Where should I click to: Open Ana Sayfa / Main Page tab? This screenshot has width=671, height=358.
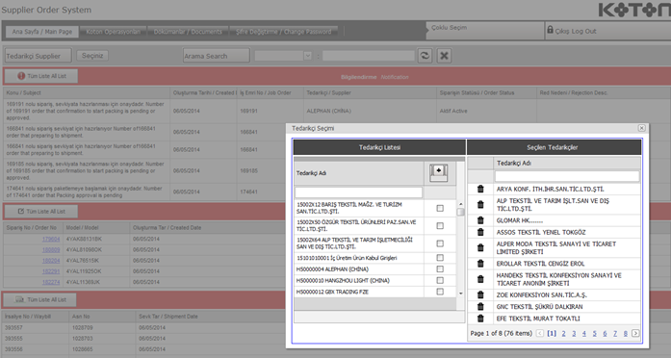pyautogui.click(x=42, y=32)
